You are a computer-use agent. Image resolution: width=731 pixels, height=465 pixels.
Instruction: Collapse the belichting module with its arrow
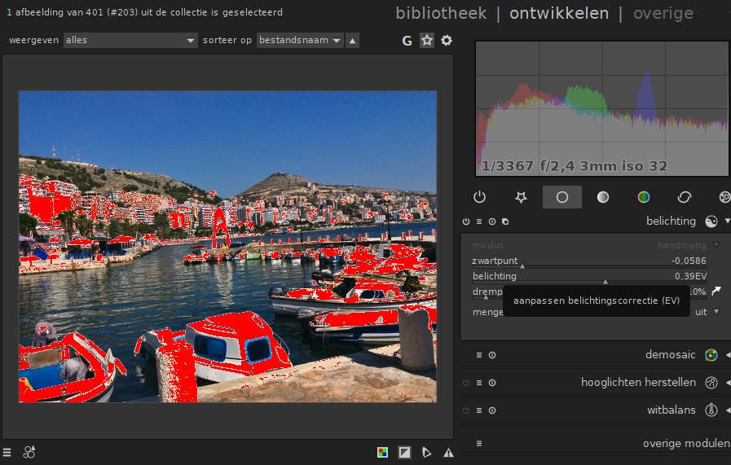click(727, 222)
